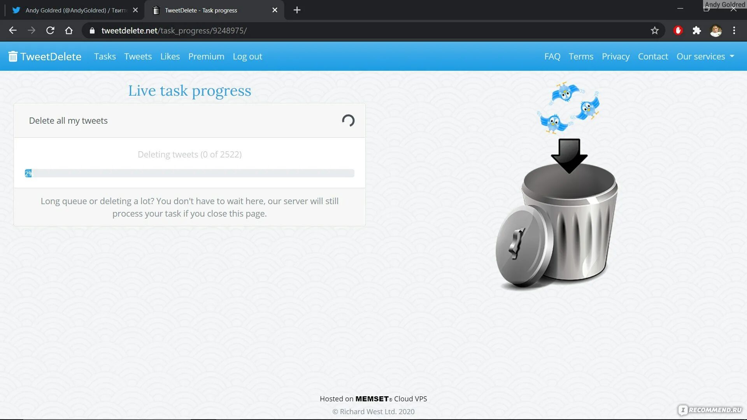Click the browser back arrow
The image size is (747, 420).
click(13, 30)
